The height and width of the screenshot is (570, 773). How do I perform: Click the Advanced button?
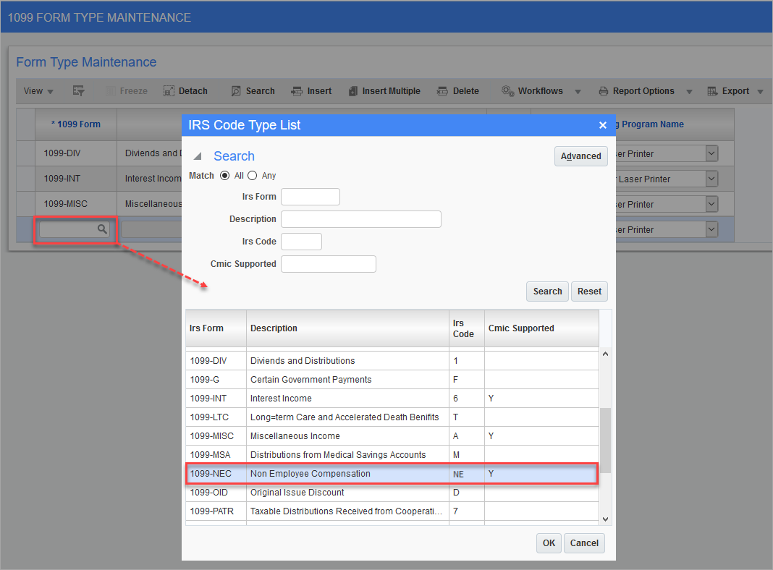click(580, 156)
